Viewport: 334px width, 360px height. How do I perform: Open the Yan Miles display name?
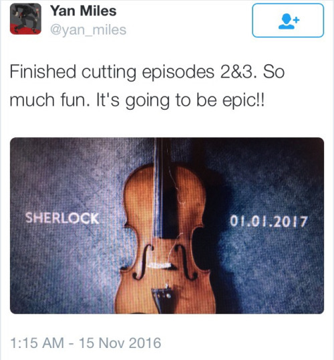pos(83,11)
